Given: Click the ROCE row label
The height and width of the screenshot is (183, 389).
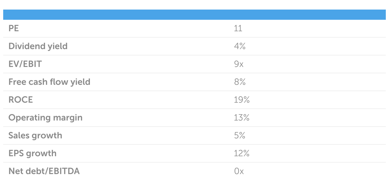Looking at the screenshot, I should click(x=21, y=100).
